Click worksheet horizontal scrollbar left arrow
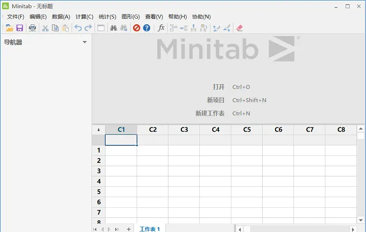Screen dimensions: 366x232 [x=240, y=229]
